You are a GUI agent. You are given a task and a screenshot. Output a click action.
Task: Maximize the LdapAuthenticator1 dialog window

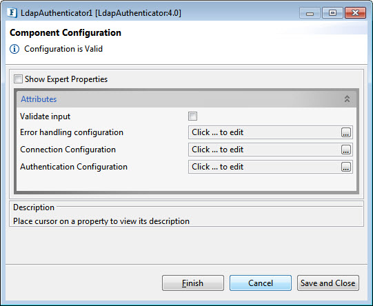(x=332, y=13)
